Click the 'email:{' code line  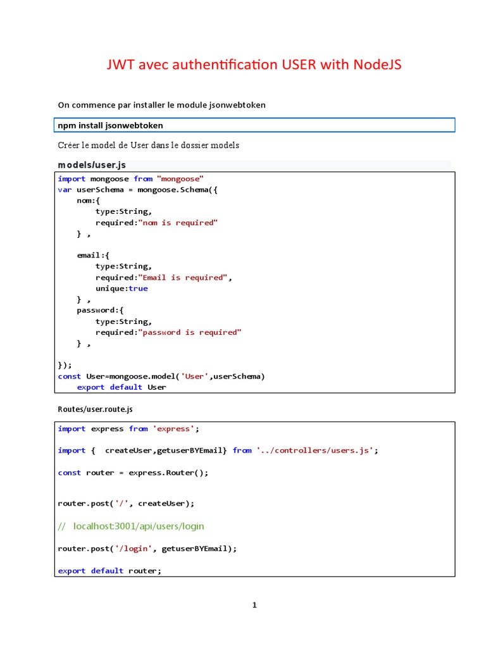pos(93,256)
